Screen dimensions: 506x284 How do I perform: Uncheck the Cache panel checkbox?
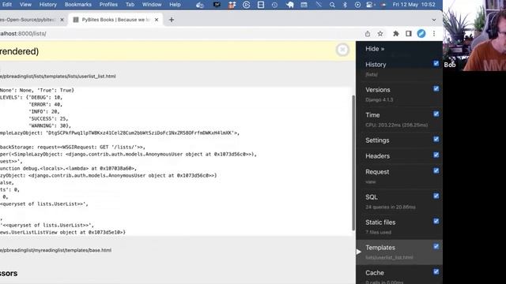point(436,271)
